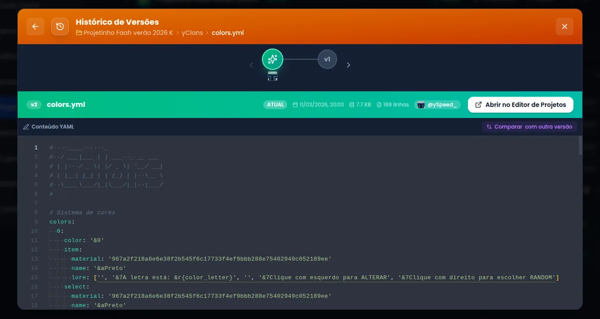Click the disk icon beside 7.7 KB
The height and width of the screenshot is (319, 600).
click(351, 105)
